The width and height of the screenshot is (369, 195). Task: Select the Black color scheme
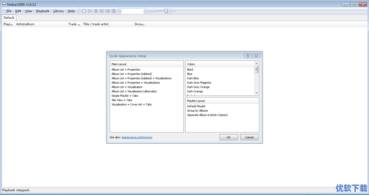coord(190,70)
